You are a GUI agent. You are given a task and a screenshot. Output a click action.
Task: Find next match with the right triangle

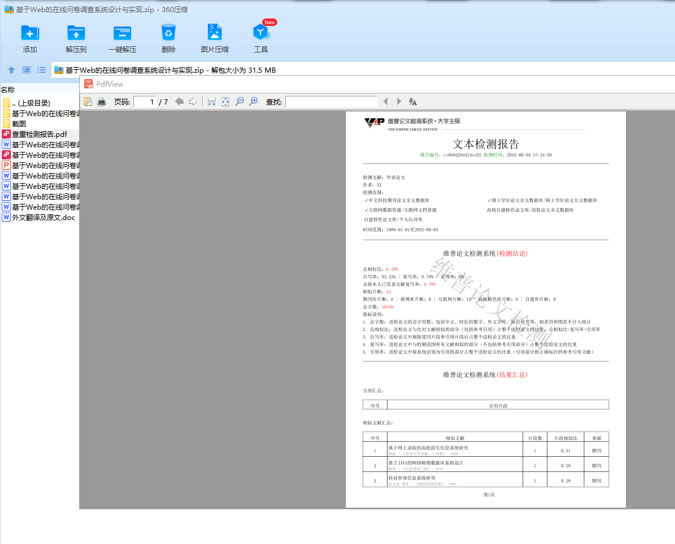(399, 102)
